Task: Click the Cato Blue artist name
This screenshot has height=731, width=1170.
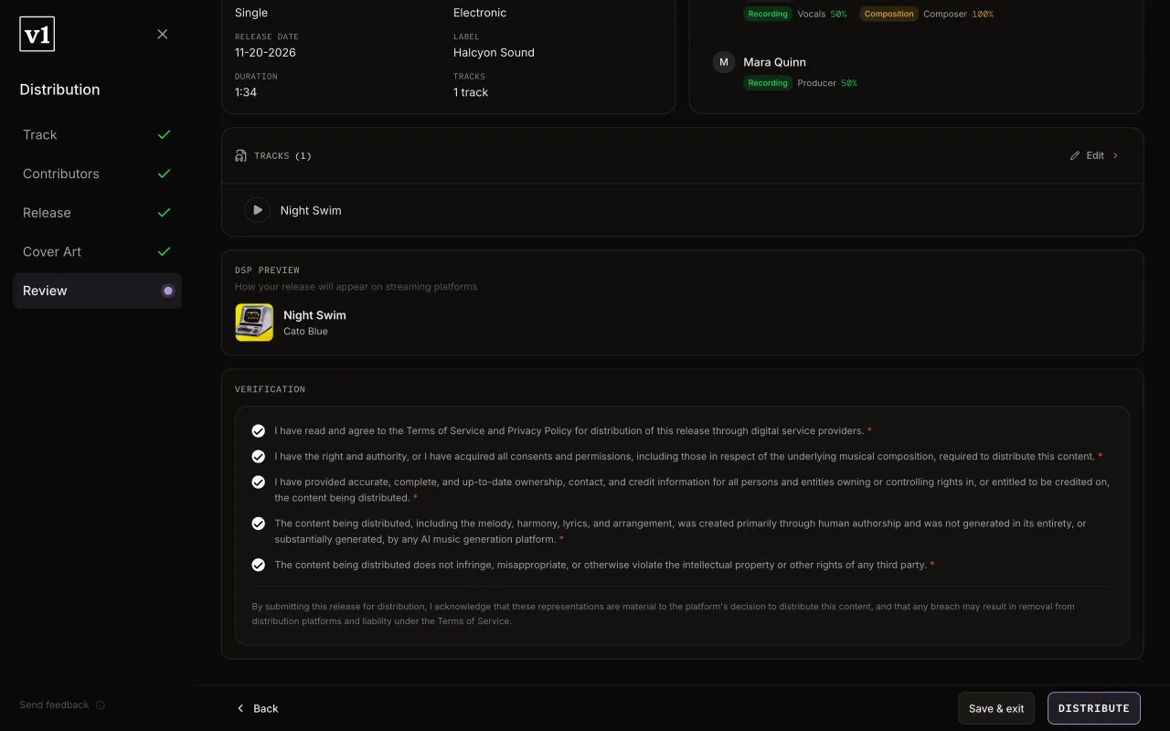Action: [x=305, y=332]
